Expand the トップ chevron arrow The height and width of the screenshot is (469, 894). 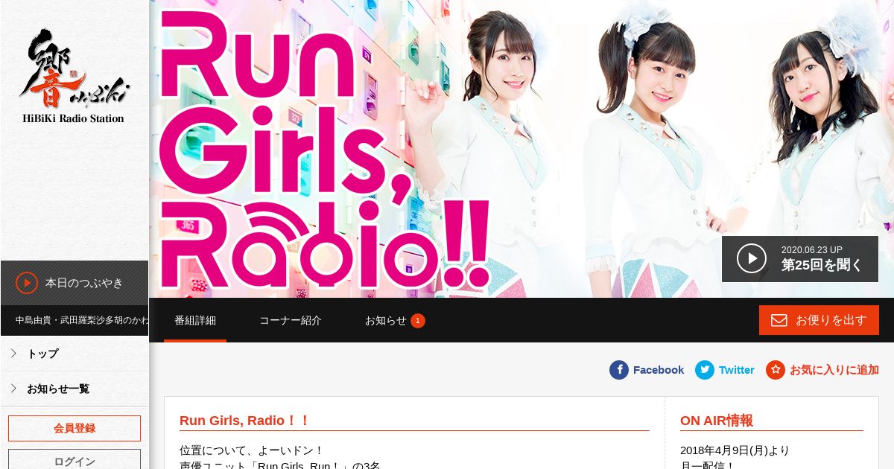click(x=13, y=353)
